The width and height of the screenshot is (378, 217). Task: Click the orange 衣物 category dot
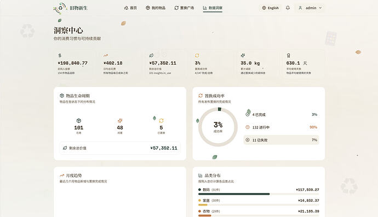pyautogui.click(x=199, y=211)
